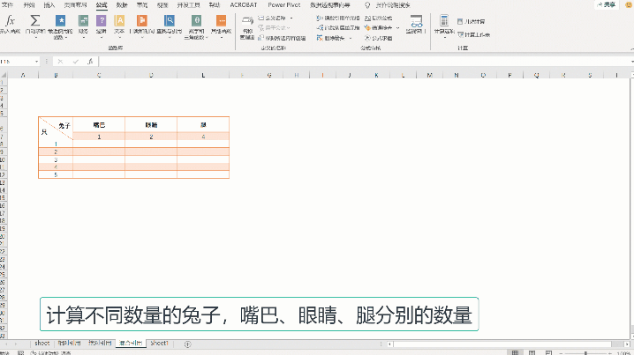Switch to the Developer ribbon tab
This screenshot has width=634, height=355.
click(188, 4)
